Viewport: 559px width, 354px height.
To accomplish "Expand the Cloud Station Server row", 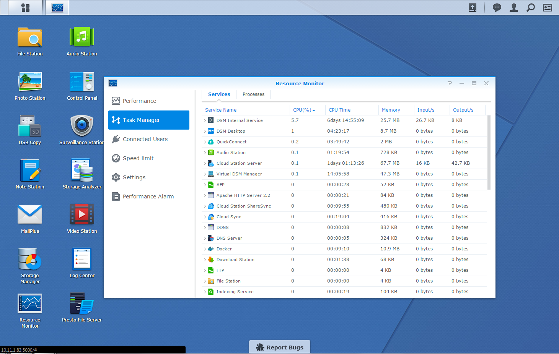I will coord(205,163).
